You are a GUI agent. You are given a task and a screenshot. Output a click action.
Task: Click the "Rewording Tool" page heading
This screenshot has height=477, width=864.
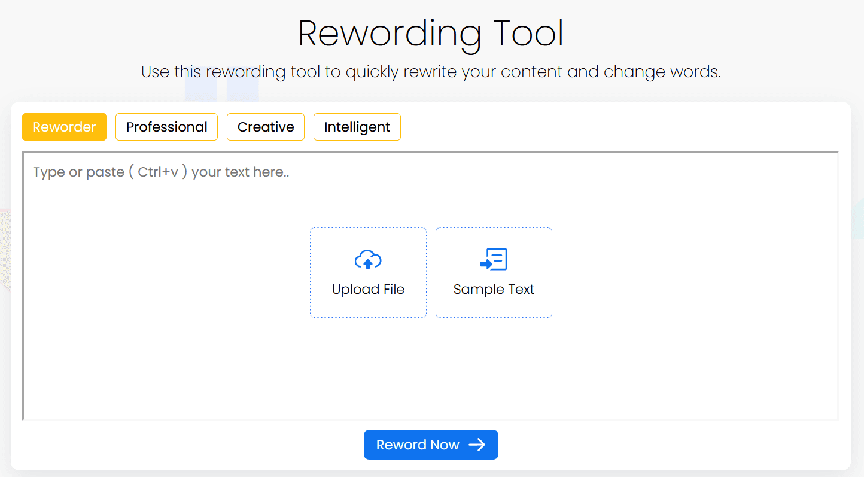point(431,34)
